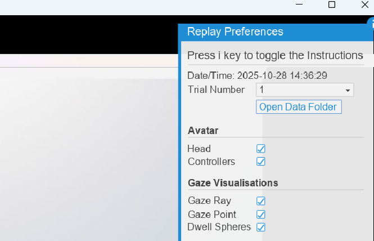Close the window with the X button
Image resolution: width=374 pixels, height=241 pixels.
point(364,5)
